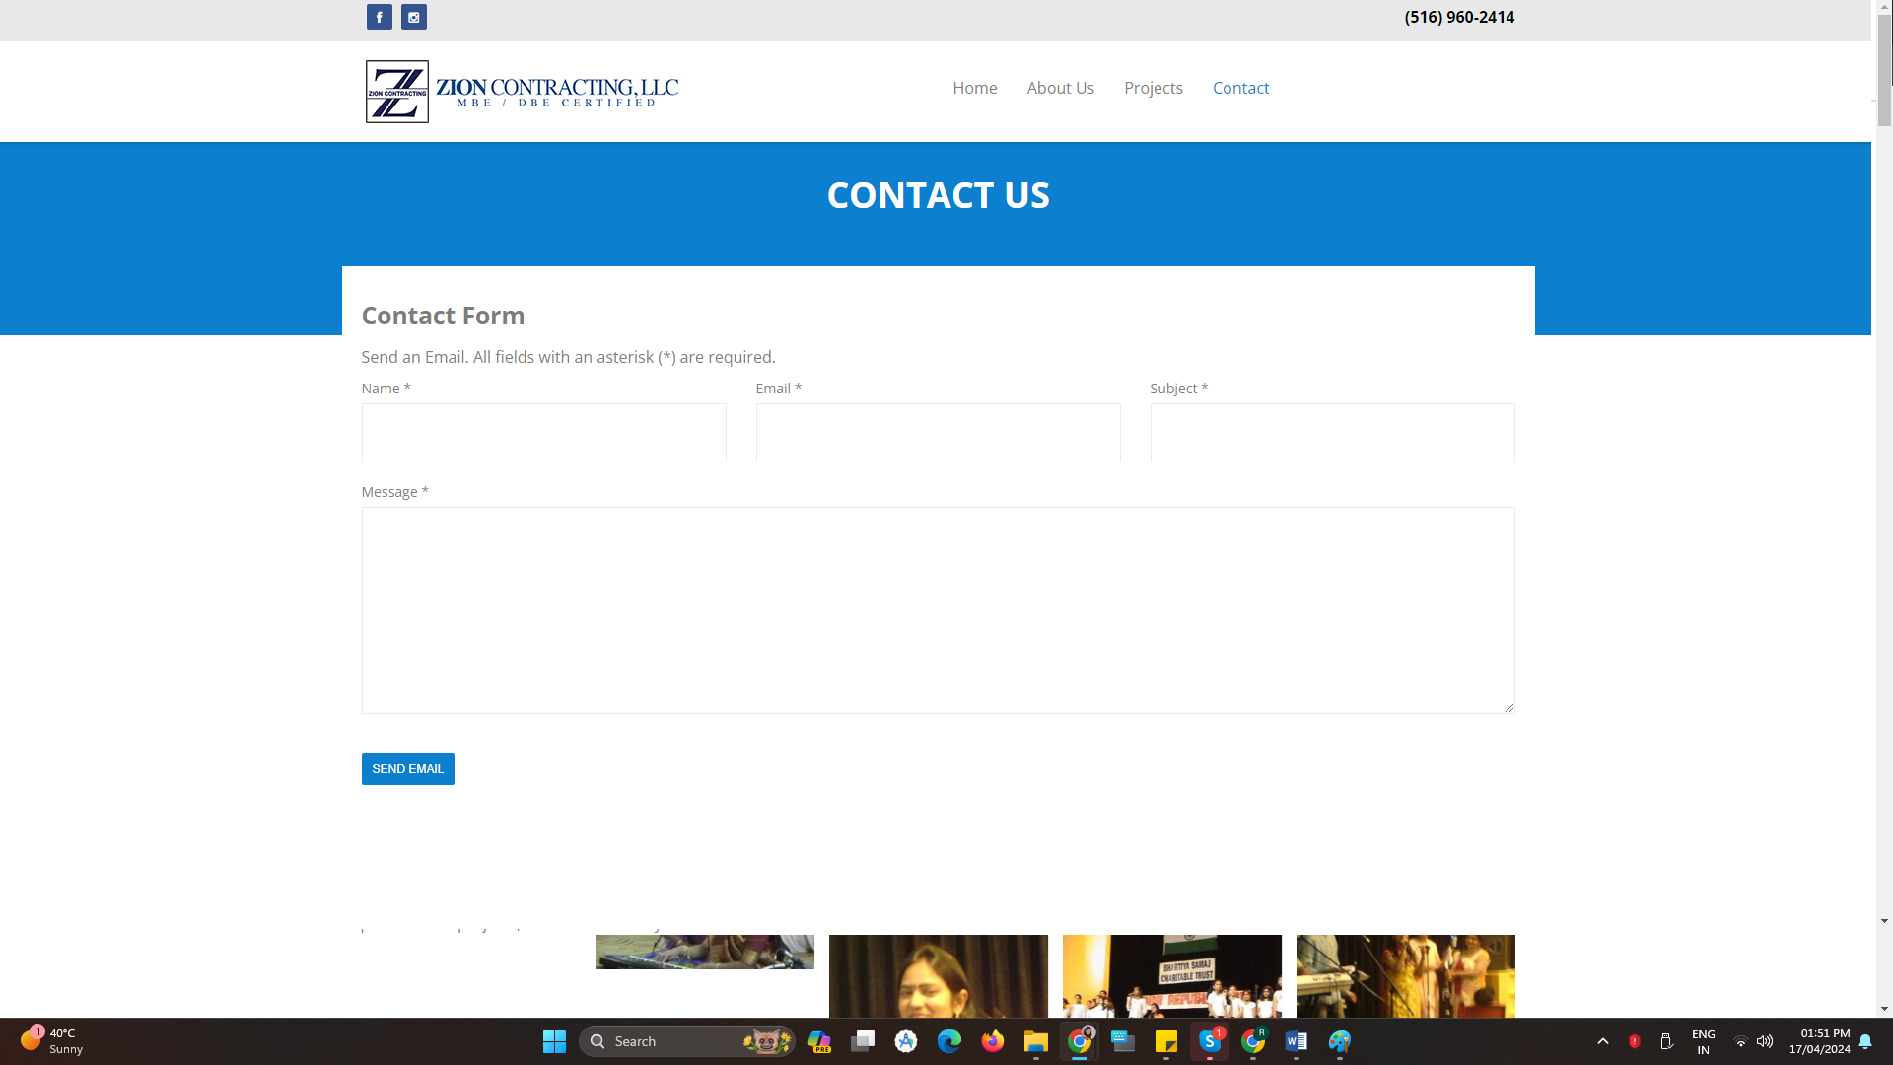Image resolution: width=1893 pixels, height=1065 pixels.
Task: Open Sticky Notes from taskbar
Action: pos(1165,1041)
